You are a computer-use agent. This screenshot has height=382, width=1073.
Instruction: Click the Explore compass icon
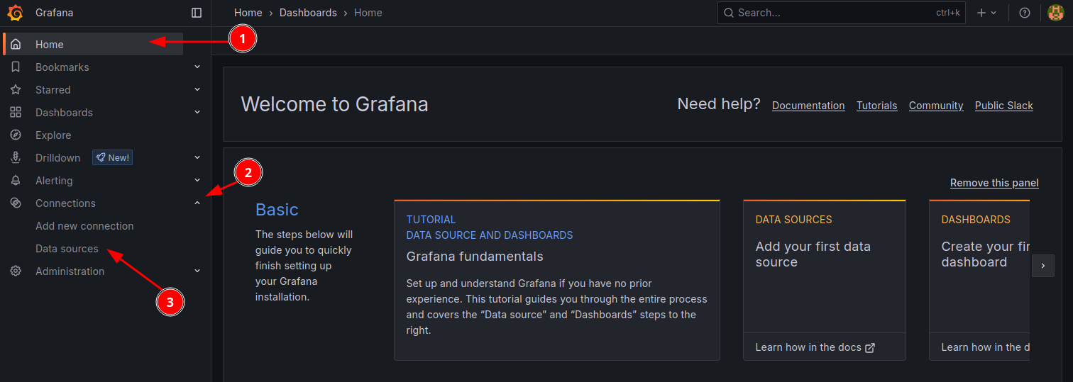[x=16, y=135]
